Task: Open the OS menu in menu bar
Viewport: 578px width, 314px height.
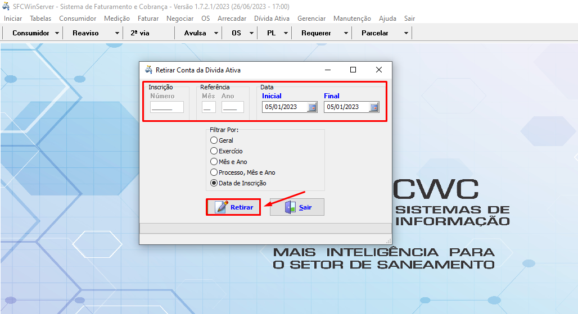Action: tap(206, 19)
